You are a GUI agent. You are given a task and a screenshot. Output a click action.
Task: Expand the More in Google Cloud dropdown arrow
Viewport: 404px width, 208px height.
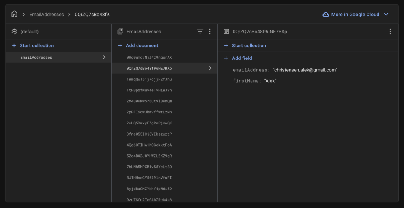pyautogui.click(x=386, y=15)
